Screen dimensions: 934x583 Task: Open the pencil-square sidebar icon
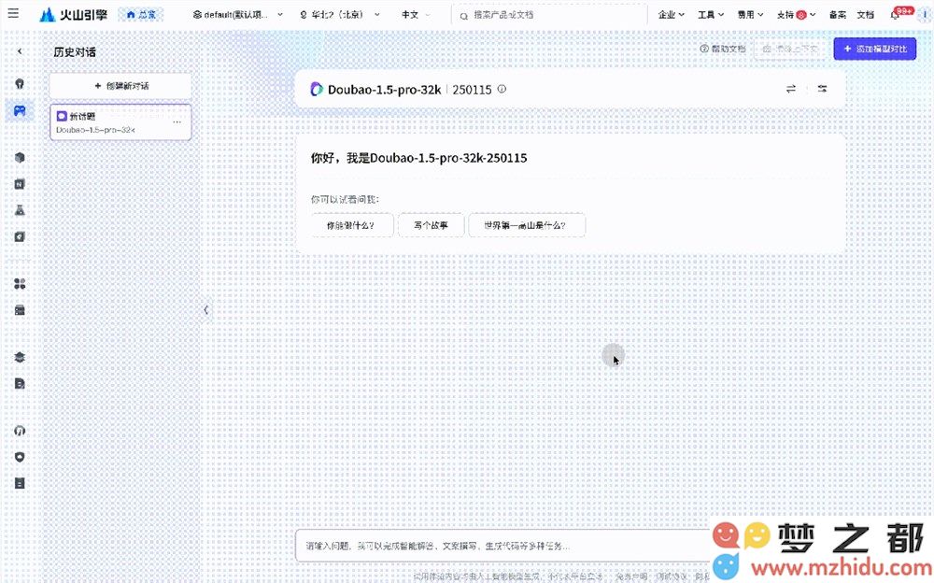coord(20,236)
